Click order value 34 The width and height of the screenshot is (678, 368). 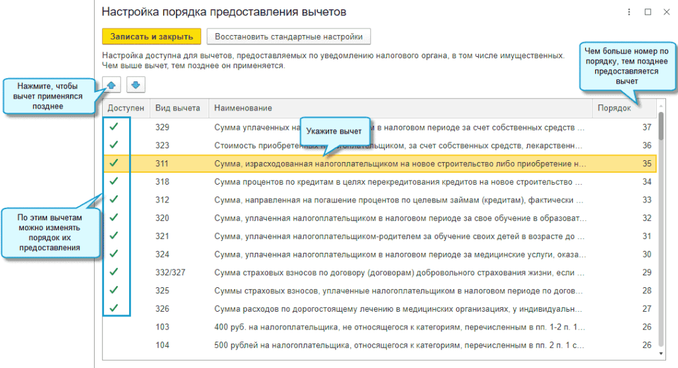tap(646, 181)
